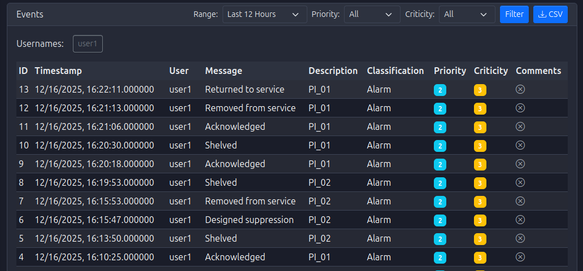Viewport: 583px width, 271px height.
Task: Click 'Removed from service' in row ID 7
Action: coord(250,201)
